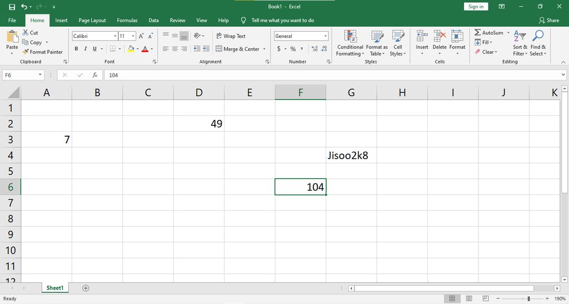Open Conditional Formatting
The height and width of the screenshot is (304, 569).
(x=350, y=43)
